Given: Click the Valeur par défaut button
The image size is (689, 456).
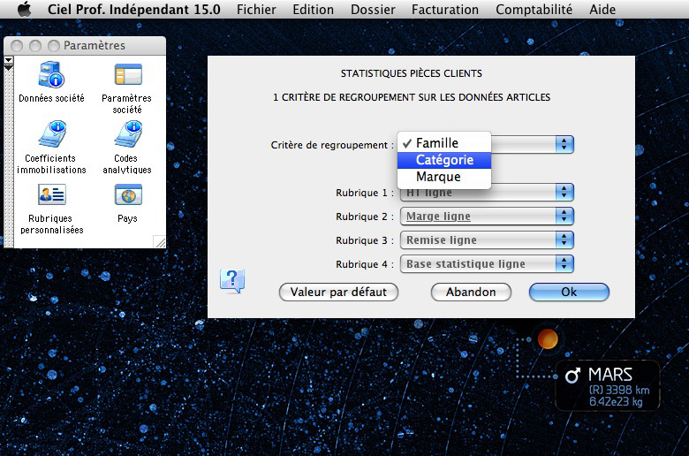Looking at the screenshot, I should tap(338, 292).
